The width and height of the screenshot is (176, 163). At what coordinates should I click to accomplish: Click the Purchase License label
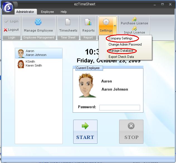coord(134,23)
